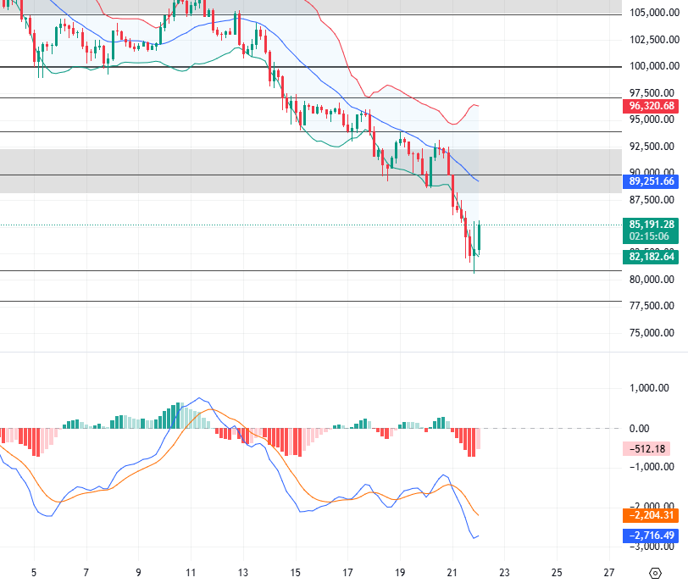The height and width of the screenshot is (583, 688).
Task: Open chart settings gear icon
Action: tap(655, 573)
